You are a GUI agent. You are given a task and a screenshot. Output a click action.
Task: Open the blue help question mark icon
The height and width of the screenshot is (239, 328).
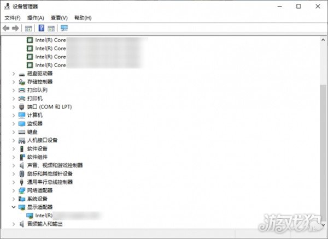point(42,28)
